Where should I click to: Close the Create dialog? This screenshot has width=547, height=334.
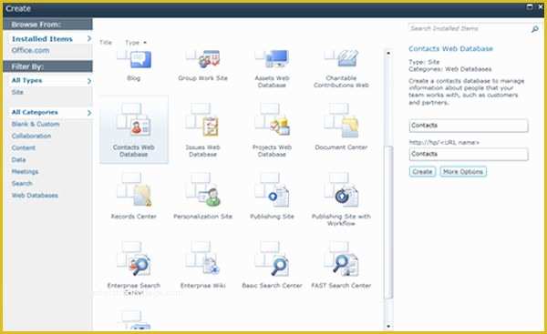point(540,7)
